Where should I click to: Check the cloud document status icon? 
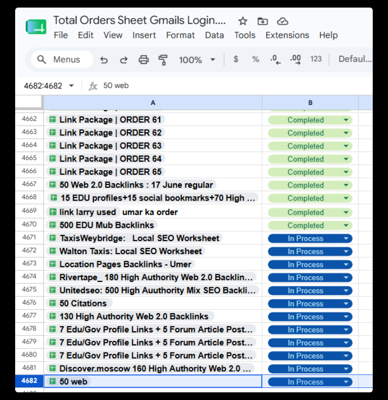(282, 21)
